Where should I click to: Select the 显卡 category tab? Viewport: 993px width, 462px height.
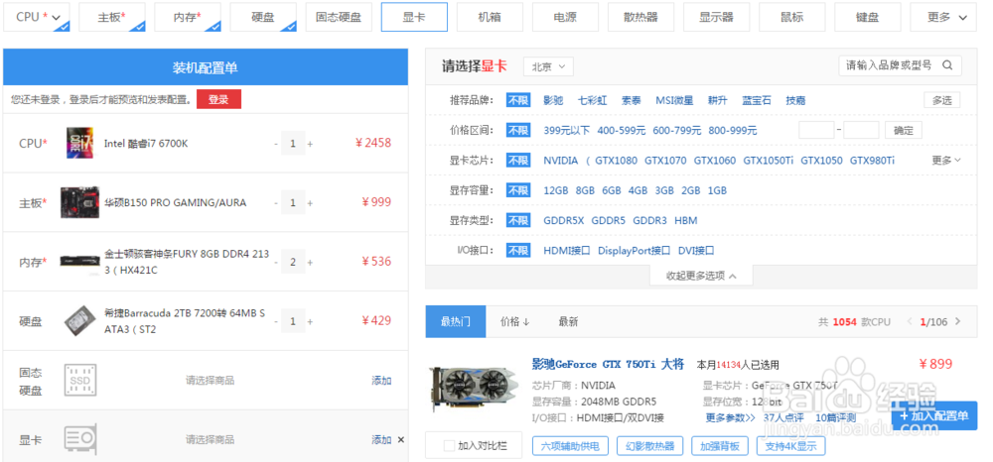tap(414, 17)
